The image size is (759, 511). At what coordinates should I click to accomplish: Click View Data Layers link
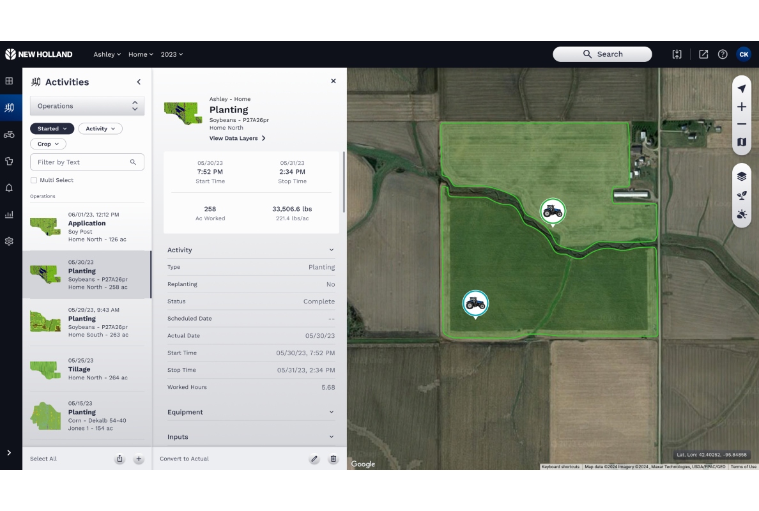tap(237, 139)
